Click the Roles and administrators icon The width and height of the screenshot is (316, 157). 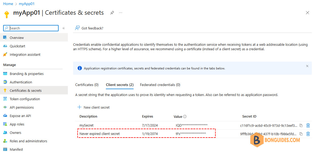[5, 141]
